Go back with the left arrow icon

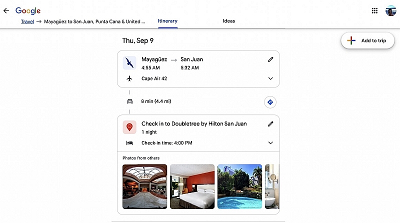click(x=6, y=10)
